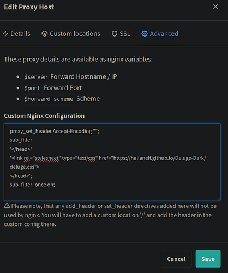Click the '</head>' first occurrence line
This screenshot has height=273, width=228.
(x=21, y=149)
